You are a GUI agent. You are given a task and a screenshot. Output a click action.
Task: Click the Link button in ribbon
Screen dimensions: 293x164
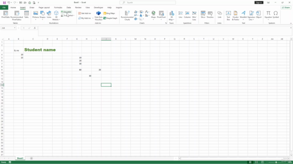click(220, 15)
